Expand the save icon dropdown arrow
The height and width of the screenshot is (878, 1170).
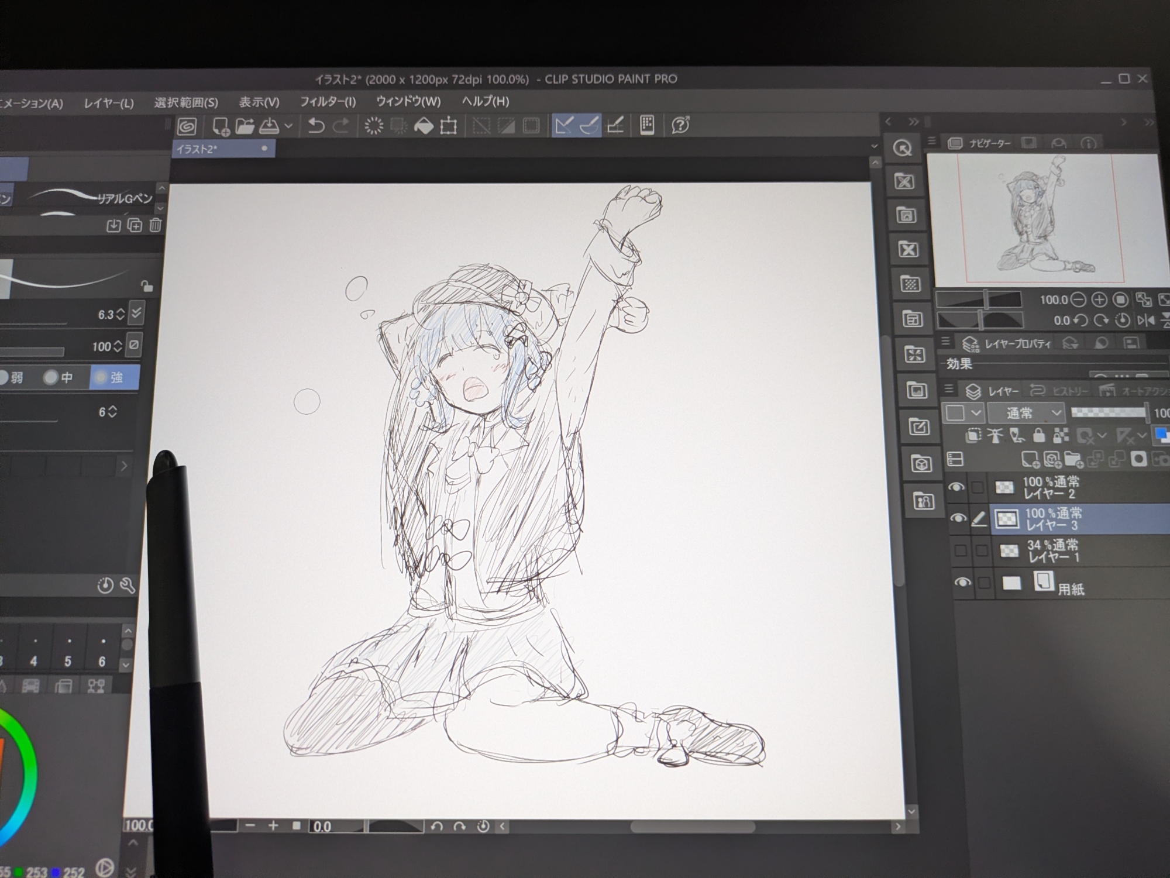pos(288,126)
